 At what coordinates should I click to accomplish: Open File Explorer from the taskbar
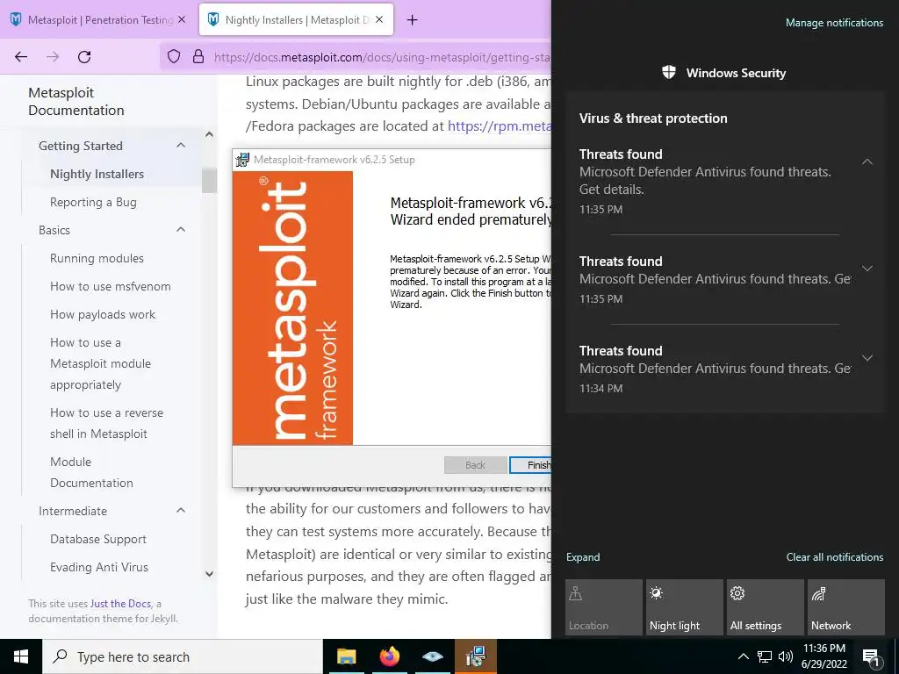coord(346,656)
